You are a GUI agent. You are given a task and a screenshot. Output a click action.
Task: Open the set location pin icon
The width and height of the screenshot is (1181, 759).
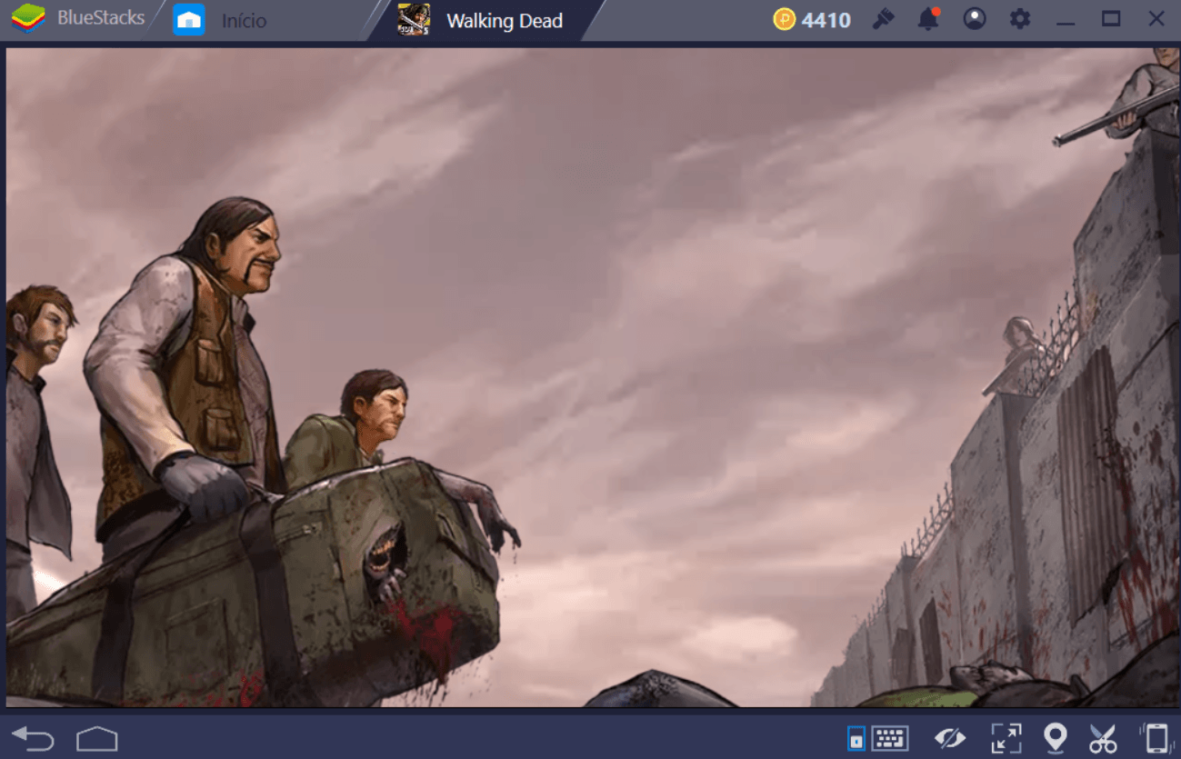[1055, 738]
